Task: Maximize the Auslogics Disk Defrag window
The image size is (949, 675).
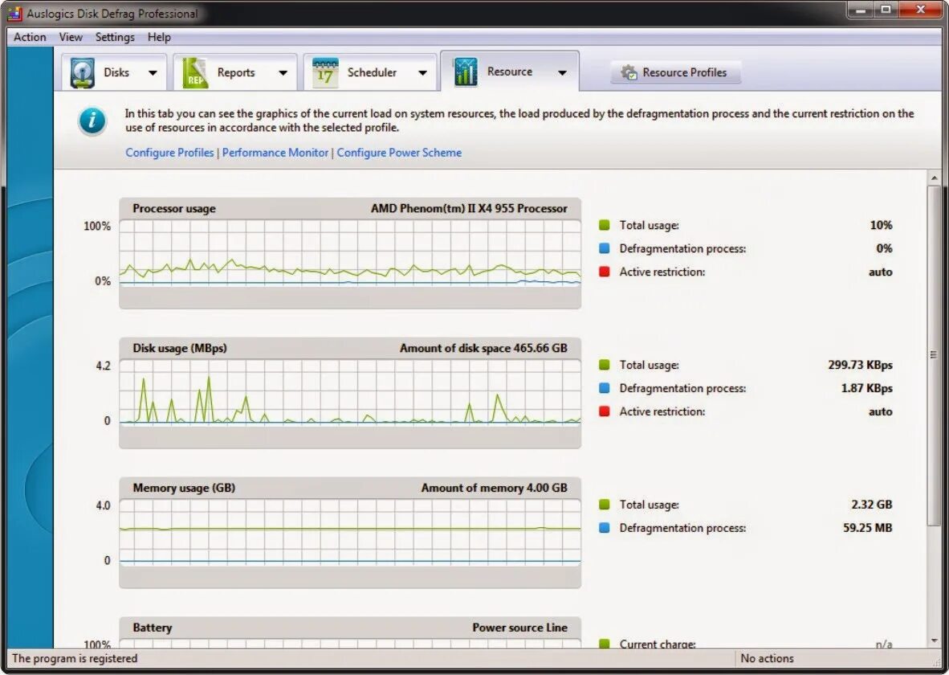Action: pos(886,10)
